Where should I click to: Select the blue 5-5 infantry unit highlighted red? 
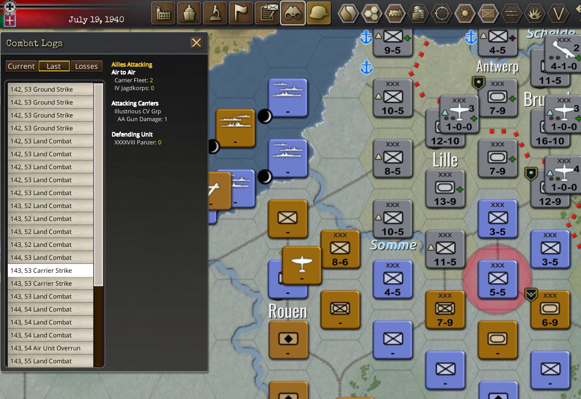[x=497, y=279]
